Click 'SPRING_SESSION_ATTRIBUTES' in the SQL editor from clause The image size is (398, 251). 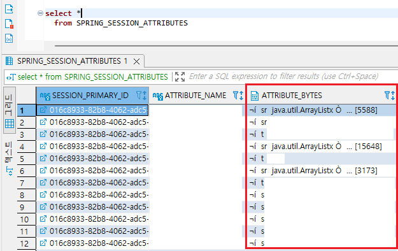coord(132,23)
